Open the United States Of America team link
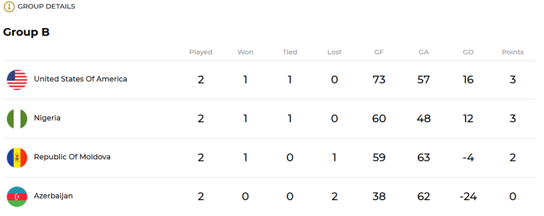The image size is (544, 216). pos(81,79)
